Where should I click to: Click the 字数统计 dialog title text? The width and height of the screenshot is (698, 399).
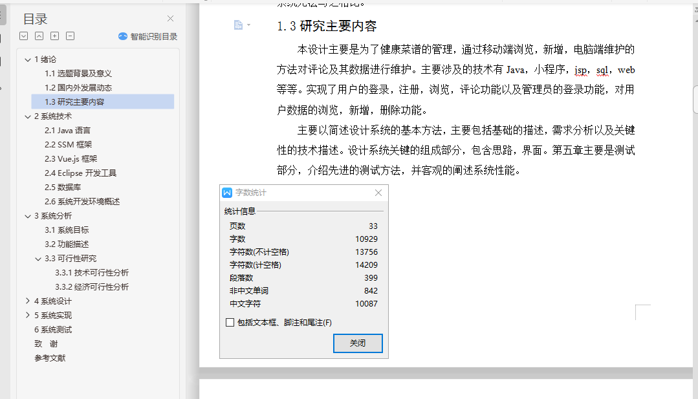(x=250, y=193)
